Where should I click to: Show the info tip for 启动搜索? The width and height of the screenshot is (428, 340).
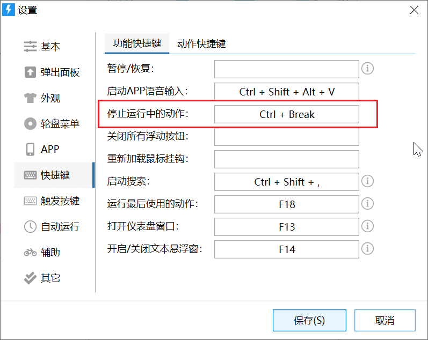tap(367, 181)
